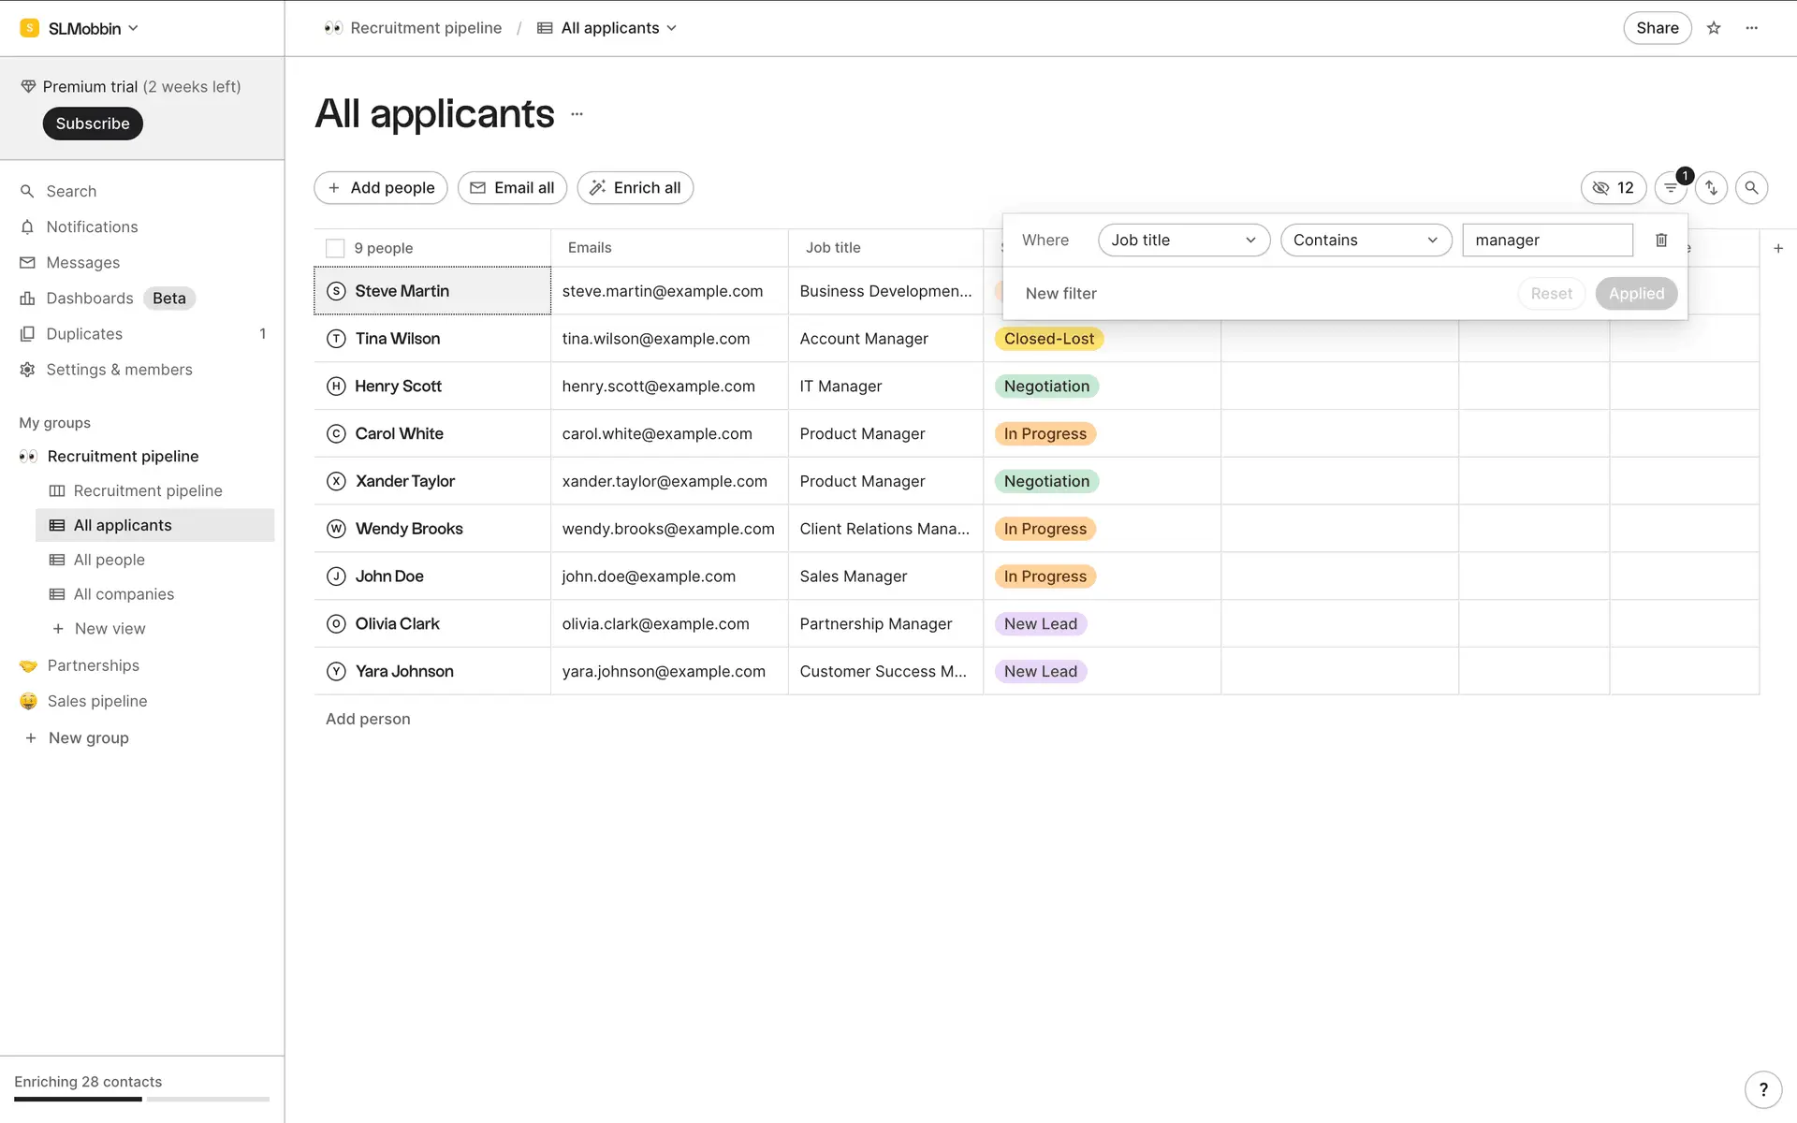The width and height of the screenshot is (1797, 1123).
Task: Expand the Job title field dropdown
Action: pyautogui.click(x=1183, y=241)
